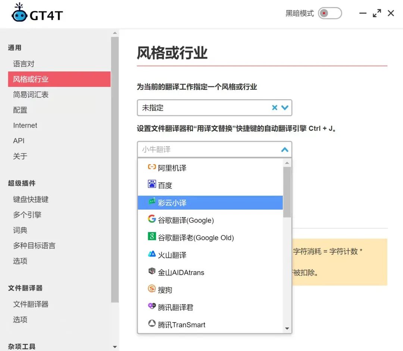The height and width of the screenshot is (351, 403).
Task: Click the 杂项工具 section heading
Action: tap(22, 347)
